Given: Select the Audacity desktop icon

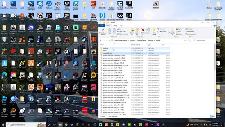Looking at the screenshot, I should click(94, 112).
